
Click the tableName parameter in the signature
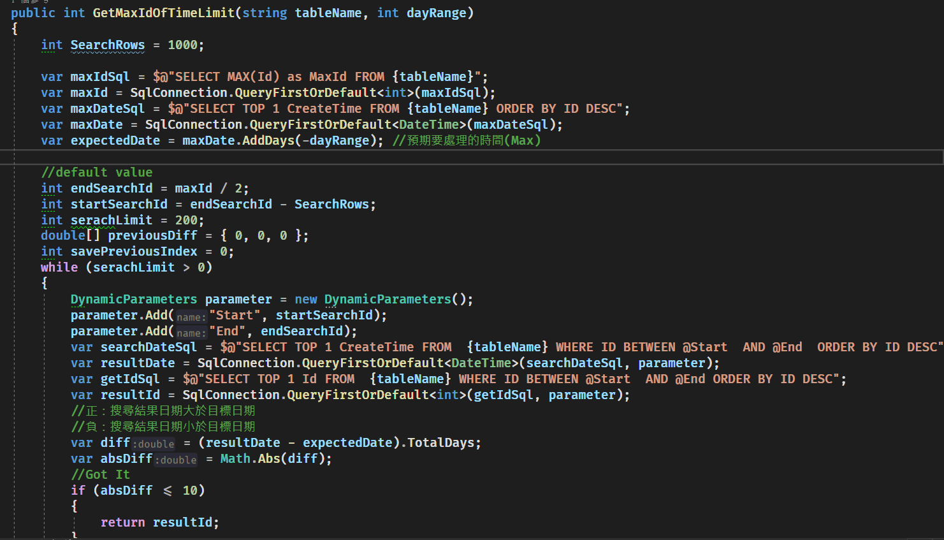(x=328, y=12)
